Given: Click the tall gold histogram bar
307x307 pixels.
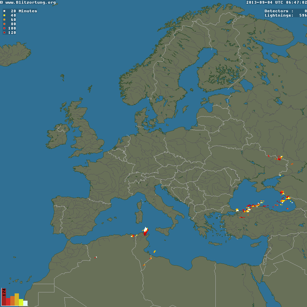Looking at the screenshot, I should point(17,300).
